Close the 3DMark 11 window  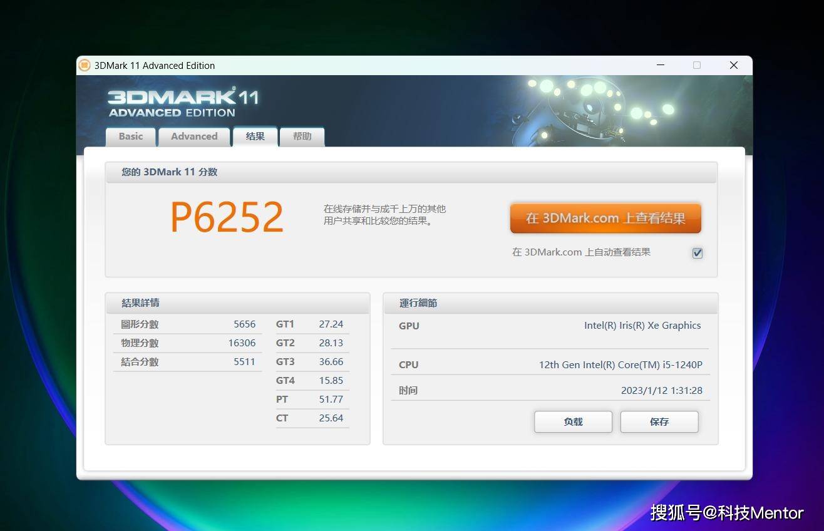pos(734,65)
